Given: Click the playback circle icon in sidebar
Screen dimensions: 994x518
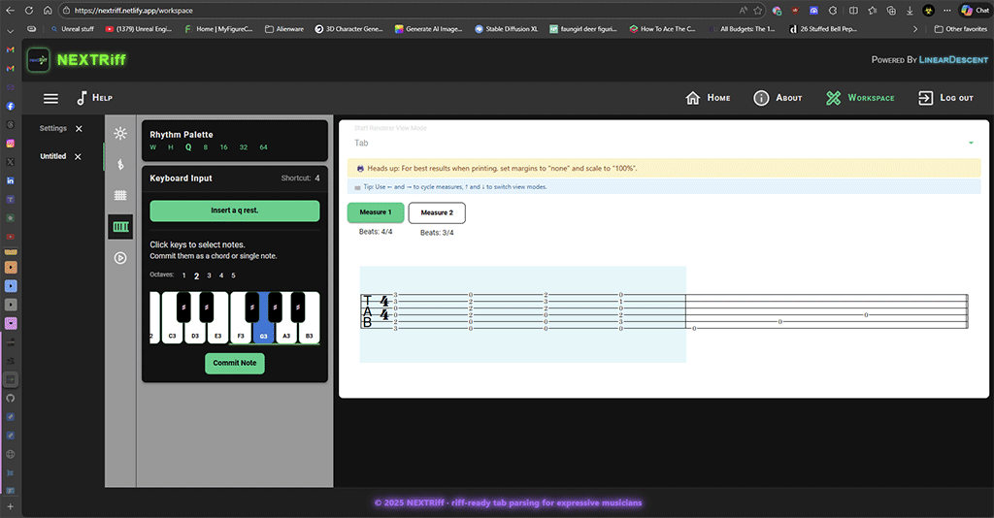Looking at the screenshot, I should [x=120, y=258].
